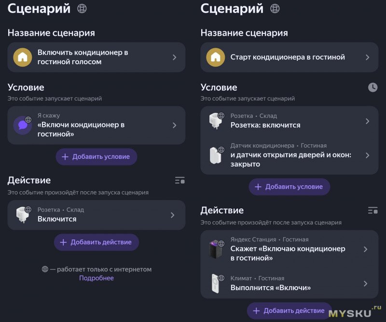Click the door sensor device icon
The image size is (386, 322).
pos(215,155)
